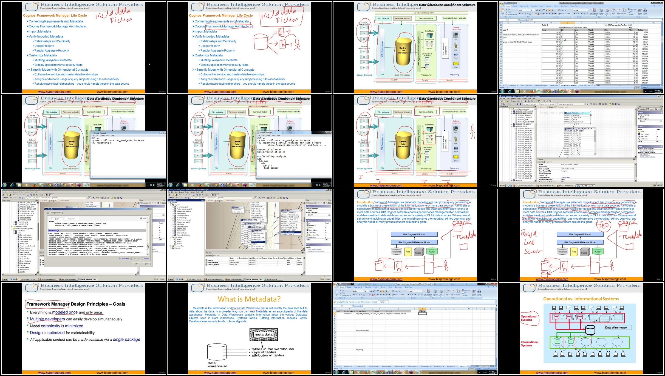
Task: Click AutoSum sigma icon in Requirement Model workbook
Action: pyautogui.click(x=463, y=290)
